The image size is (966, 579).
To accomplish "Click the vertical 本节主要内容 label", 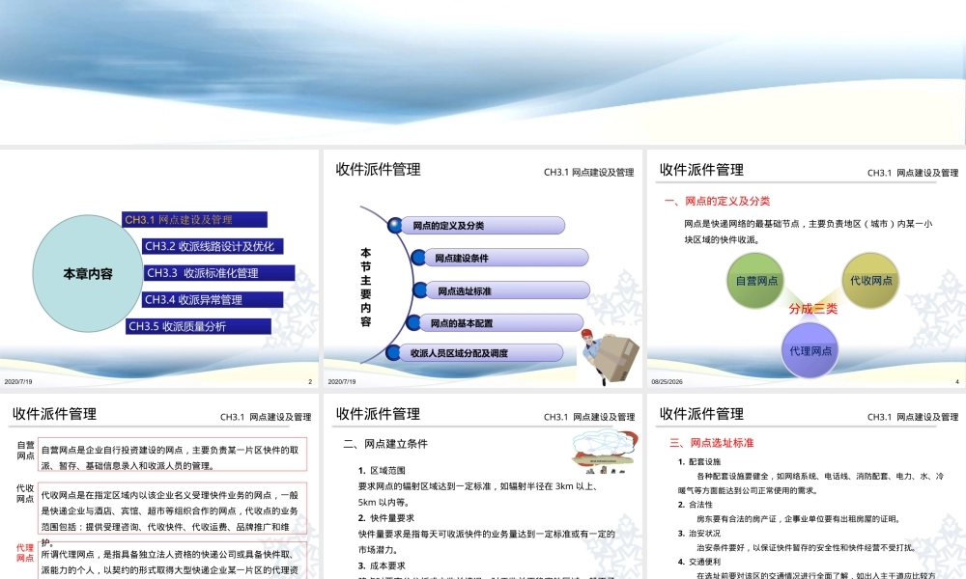I will (x=366, y=287).
